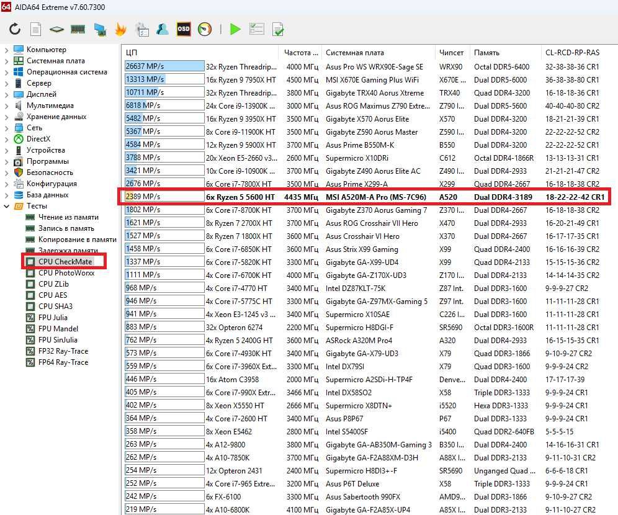Select Безопасность in the sidebar tree
Viewport: 618px width, 515px height.
(x=50, y=172)
